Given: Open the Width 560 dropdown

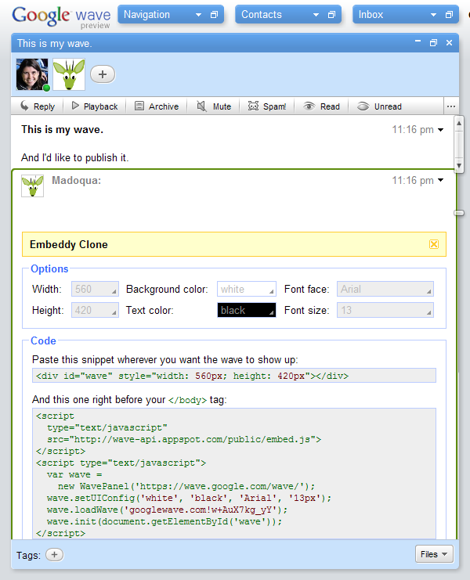Looking at the screenshot, I should coord(95,289).
